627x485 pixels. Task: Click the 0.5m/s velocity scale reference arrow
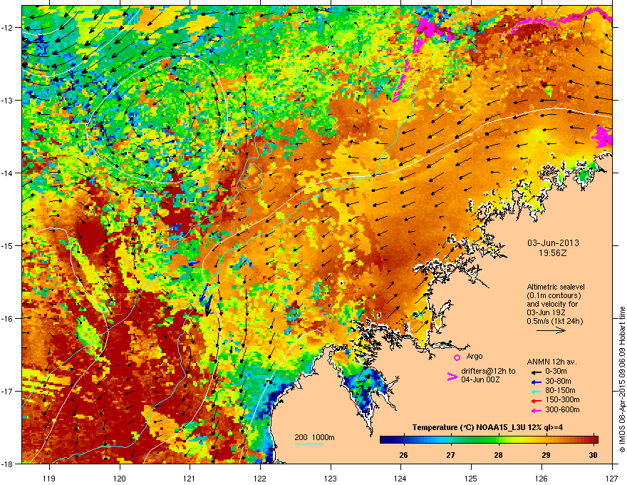[551, 330]
